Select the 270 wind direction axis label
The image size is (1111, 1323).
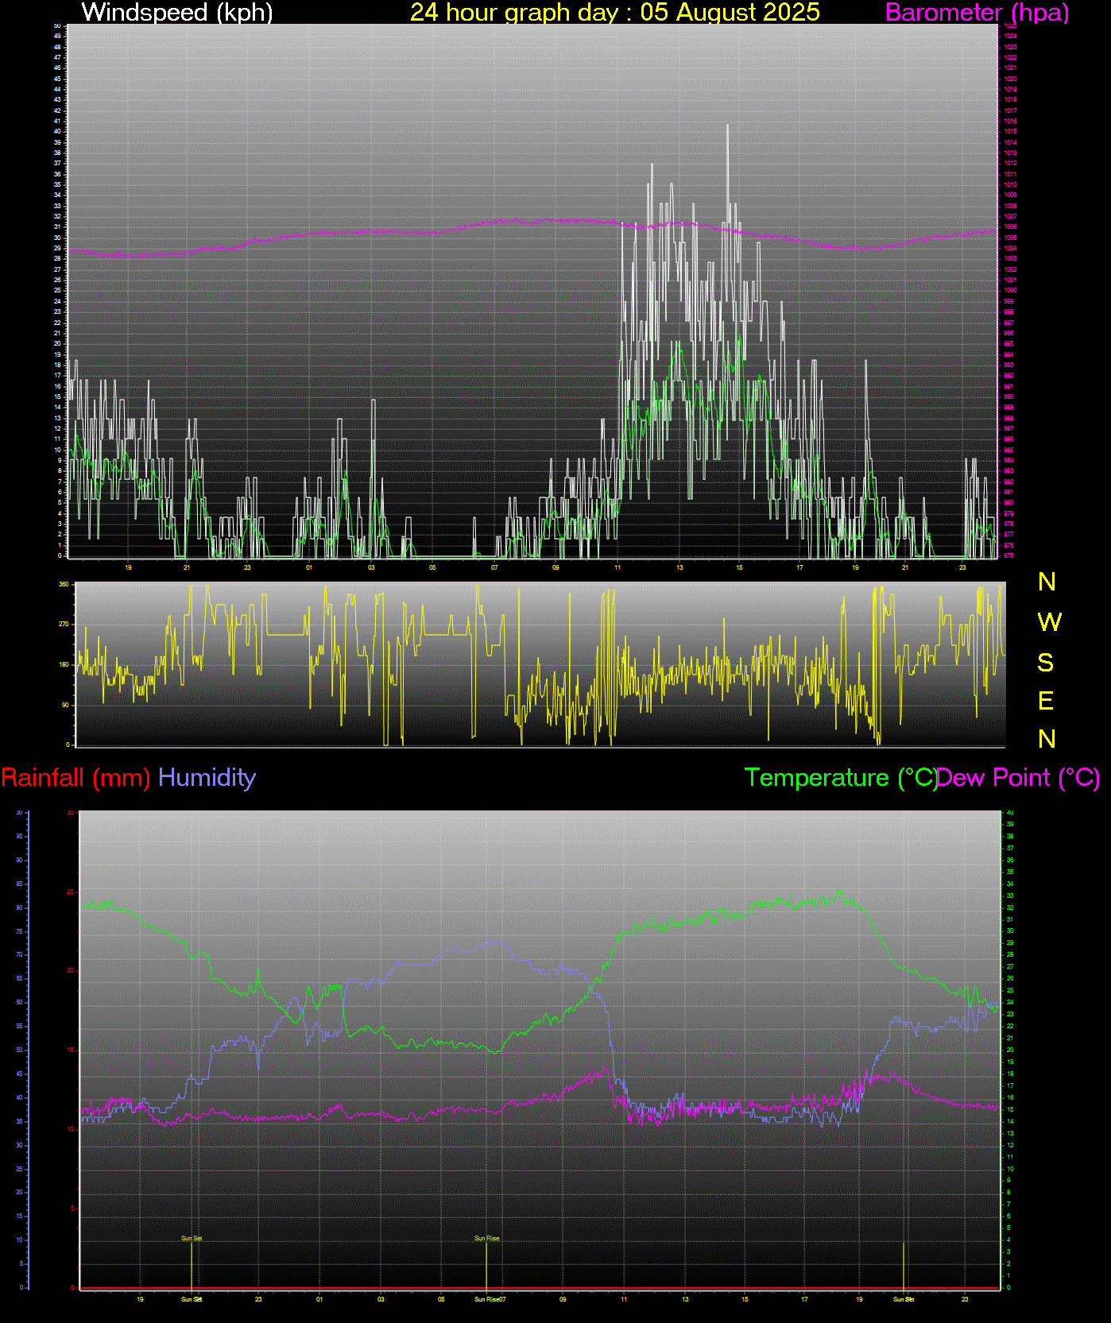click(64, 625)
